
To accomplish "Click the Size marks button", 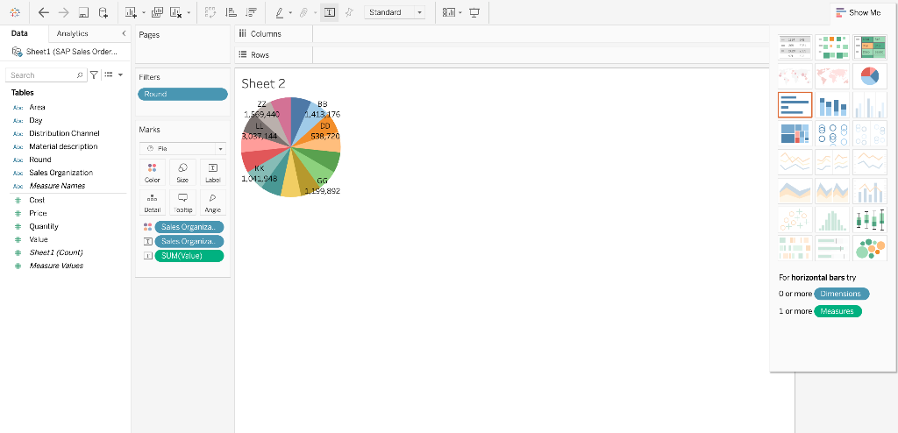I will [182, 173].
